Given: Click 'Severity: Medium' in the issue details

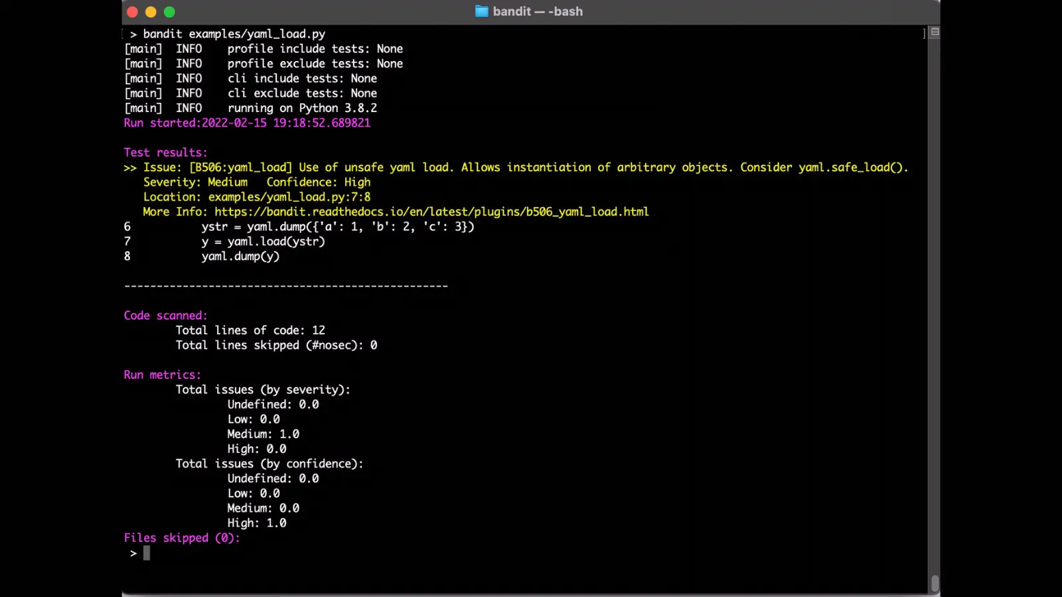Looking at the screenshot, I should (x=195, y=182).
